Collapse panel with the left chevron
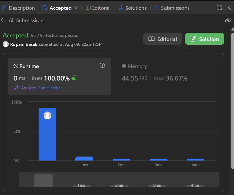This screenshot has width=234, height=195. pos(230,8)
